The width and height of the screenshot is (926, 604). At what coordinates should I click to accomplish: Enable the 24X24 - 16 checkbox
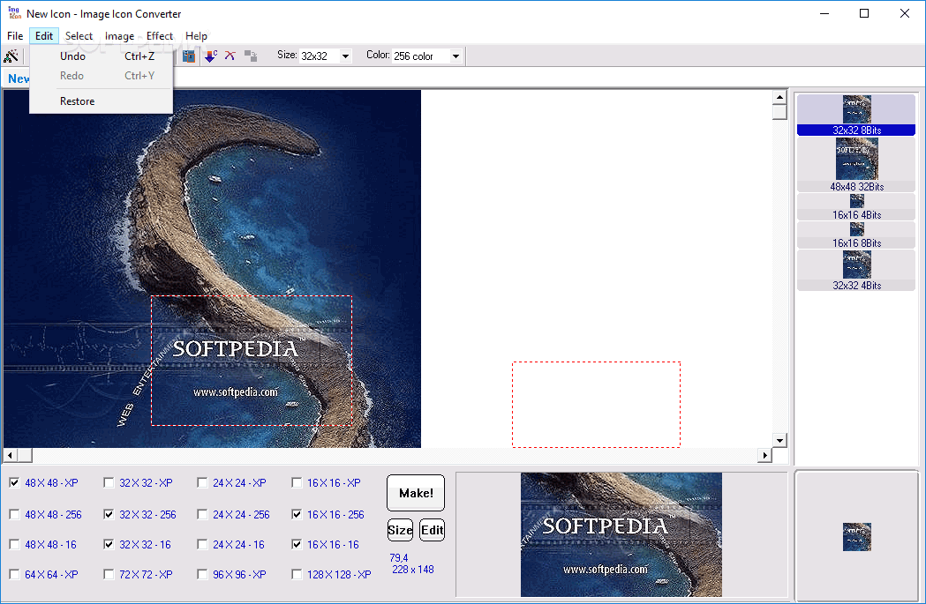202,544
